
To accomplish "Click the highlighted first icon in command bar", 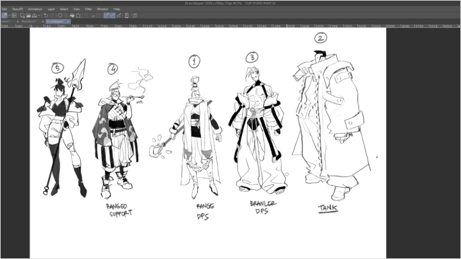I will tap(4, 15).
